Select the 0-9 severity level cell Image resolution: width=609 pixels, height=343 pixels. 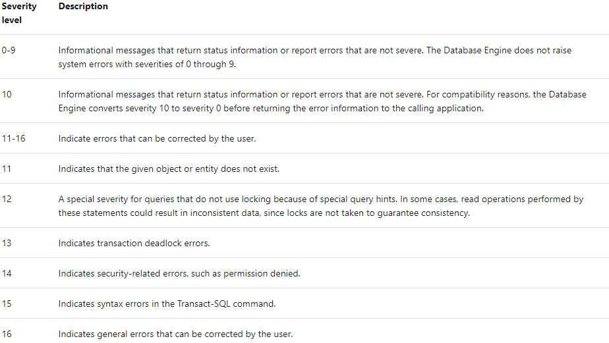pos(9,50)
